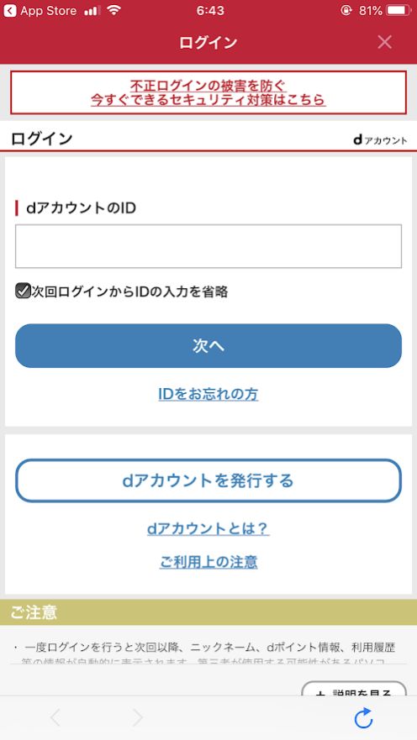Image resolution: width=417 pixels, height=740 pixels.
Task: Tap the dアカウント logo
Action: pyautogui.click(x=380, y=140)
